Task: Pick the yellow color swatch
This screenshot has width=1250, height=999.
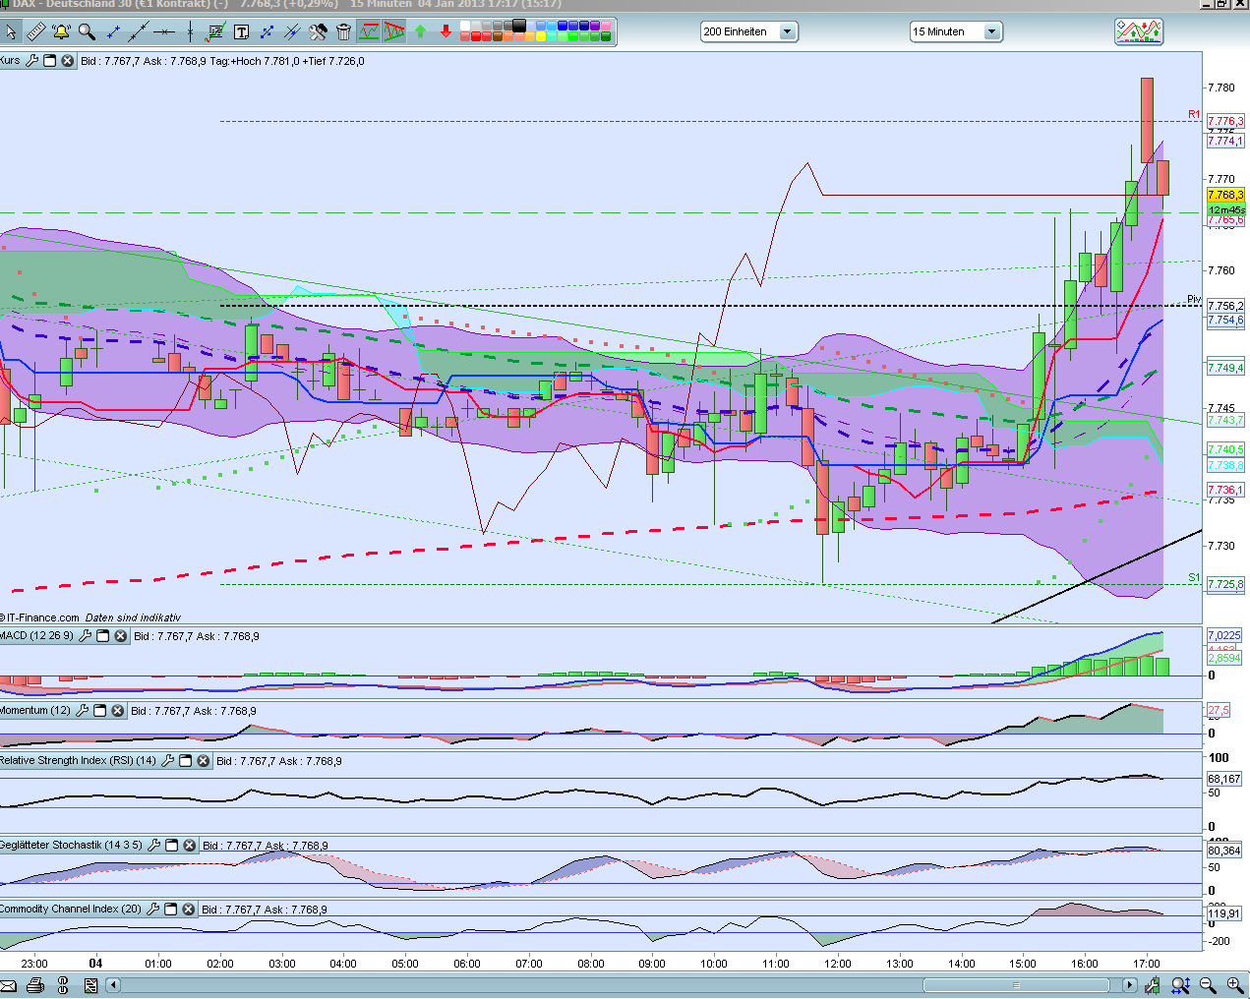Action: [x=541, y=37]
